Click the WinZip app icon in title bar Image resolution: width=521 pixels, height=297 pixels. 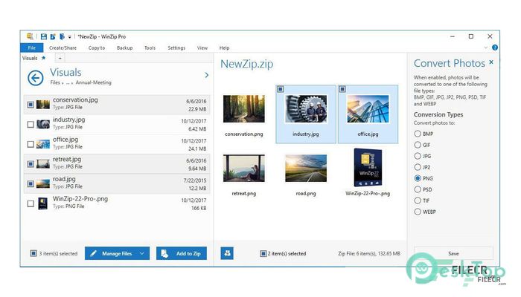tap(31, 36)
